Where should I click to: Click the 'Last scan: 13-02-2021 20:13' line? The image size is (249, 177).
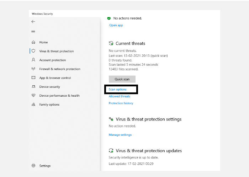tap(138, 56)
